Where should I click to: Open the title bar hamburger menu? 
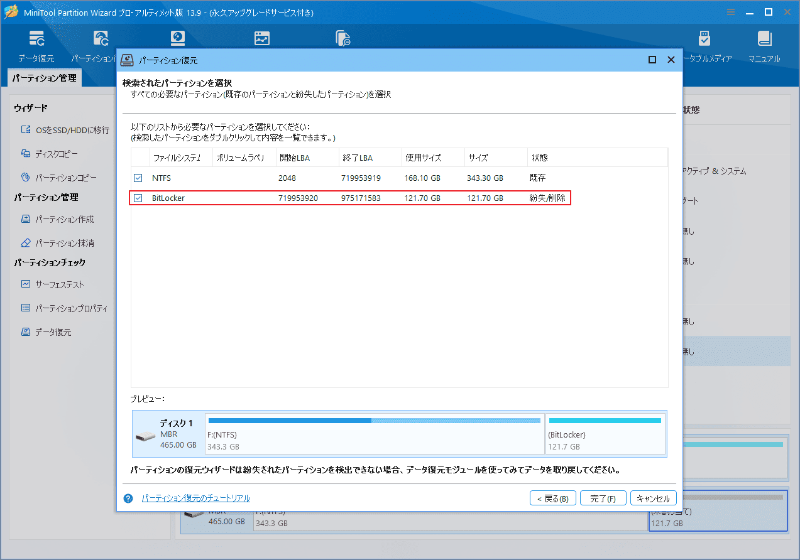[731, 13]
